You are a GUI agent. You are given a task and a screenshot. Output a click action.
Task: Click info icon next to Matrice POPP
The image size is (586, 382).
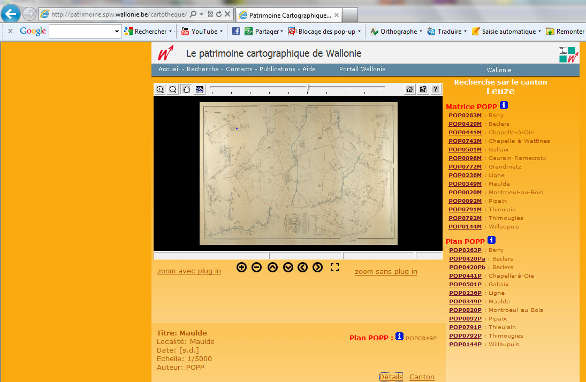coord(504,105)
